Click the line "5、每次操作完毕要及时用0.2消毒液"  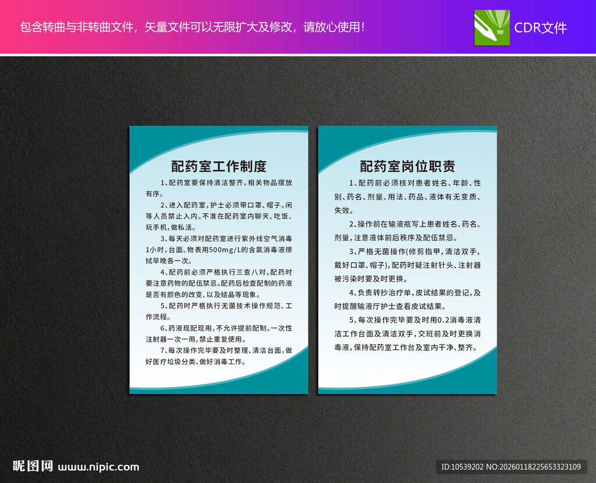coord(415,320)
